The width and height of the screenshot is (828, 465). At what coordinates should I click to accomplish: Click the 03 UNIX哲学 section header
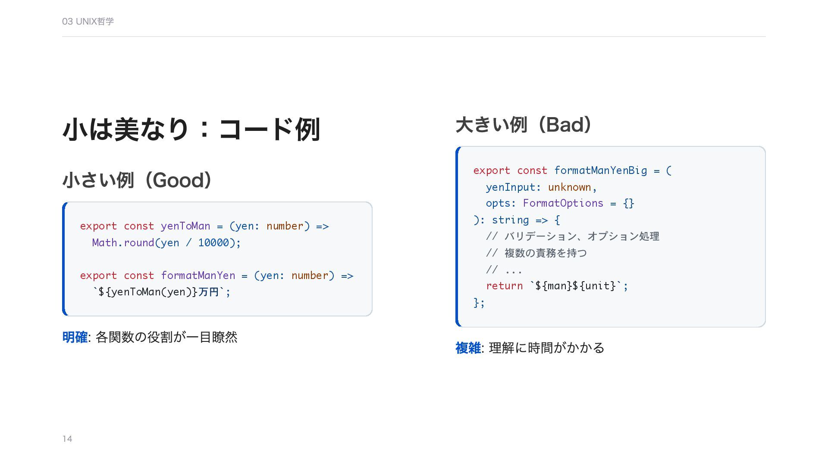click(x=88, y=22)
